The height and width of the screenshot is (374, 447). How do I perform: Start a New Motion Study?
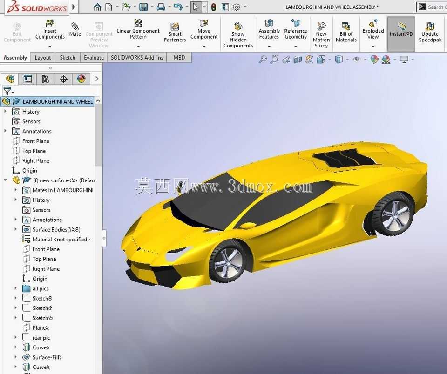321,35
